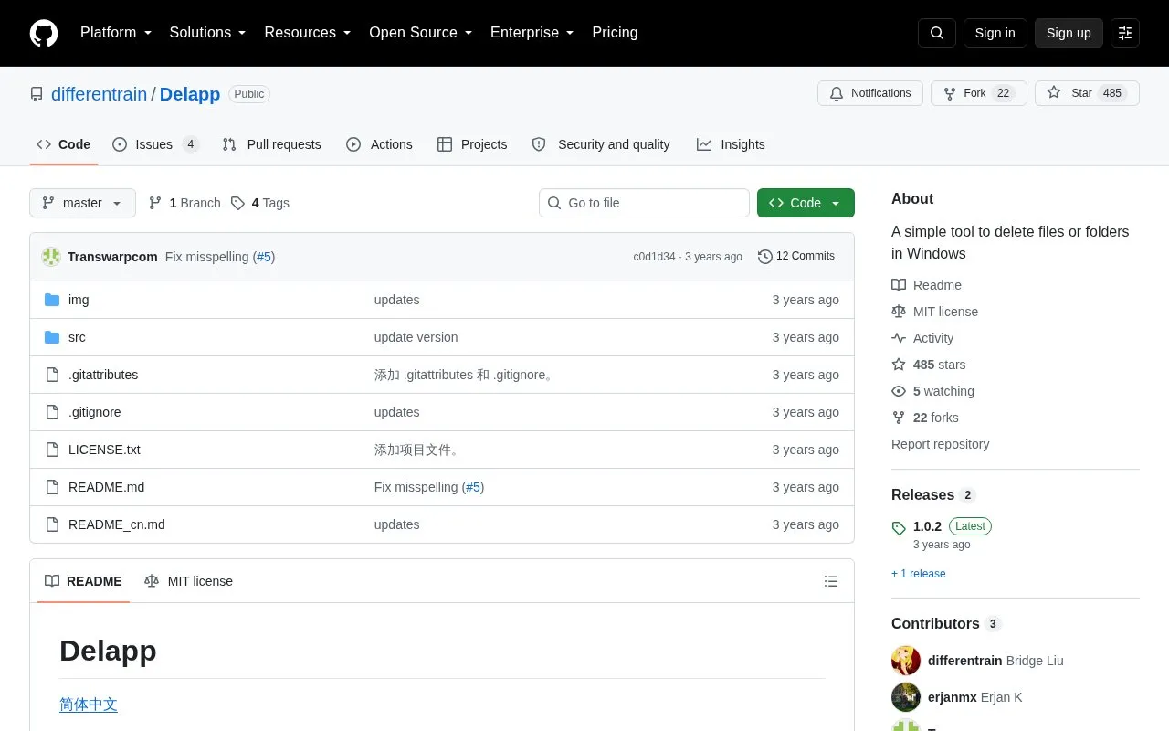Viewport: 1169px width, 731px height.
Task: Click the README outline list icon
Action: (831, 581)
